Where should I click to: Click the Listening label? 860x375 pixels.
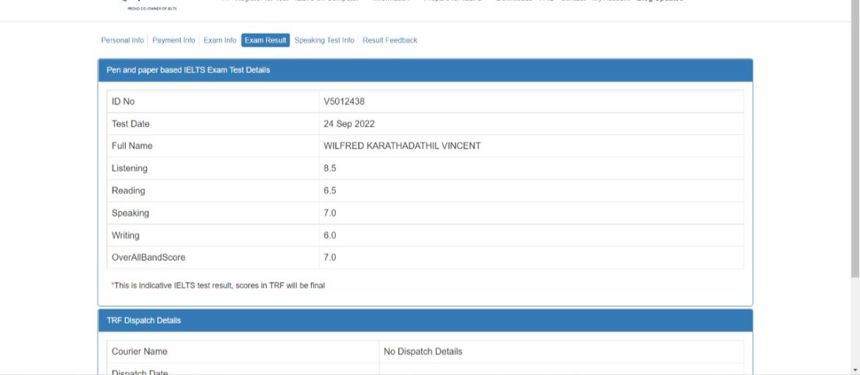click(129, 168)
